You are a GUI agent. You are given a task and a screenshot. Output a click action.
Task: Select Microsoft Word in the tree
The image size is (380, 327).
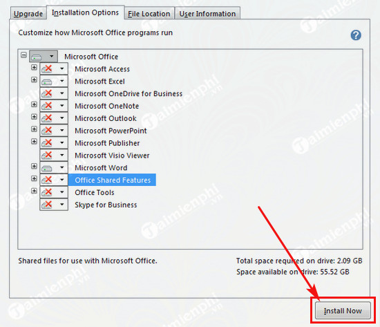tap(101, 168)
